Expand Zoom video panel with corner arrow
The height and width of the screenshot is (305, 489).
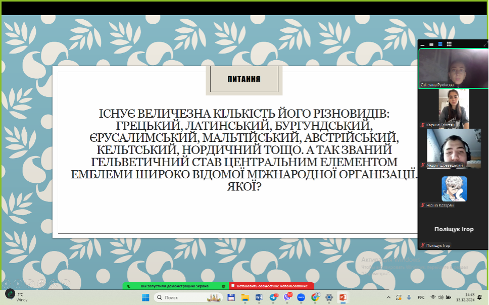[x=485, y=44]
